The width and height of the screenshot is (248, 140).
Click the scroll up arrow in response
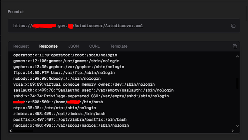(x=237, y=56)
